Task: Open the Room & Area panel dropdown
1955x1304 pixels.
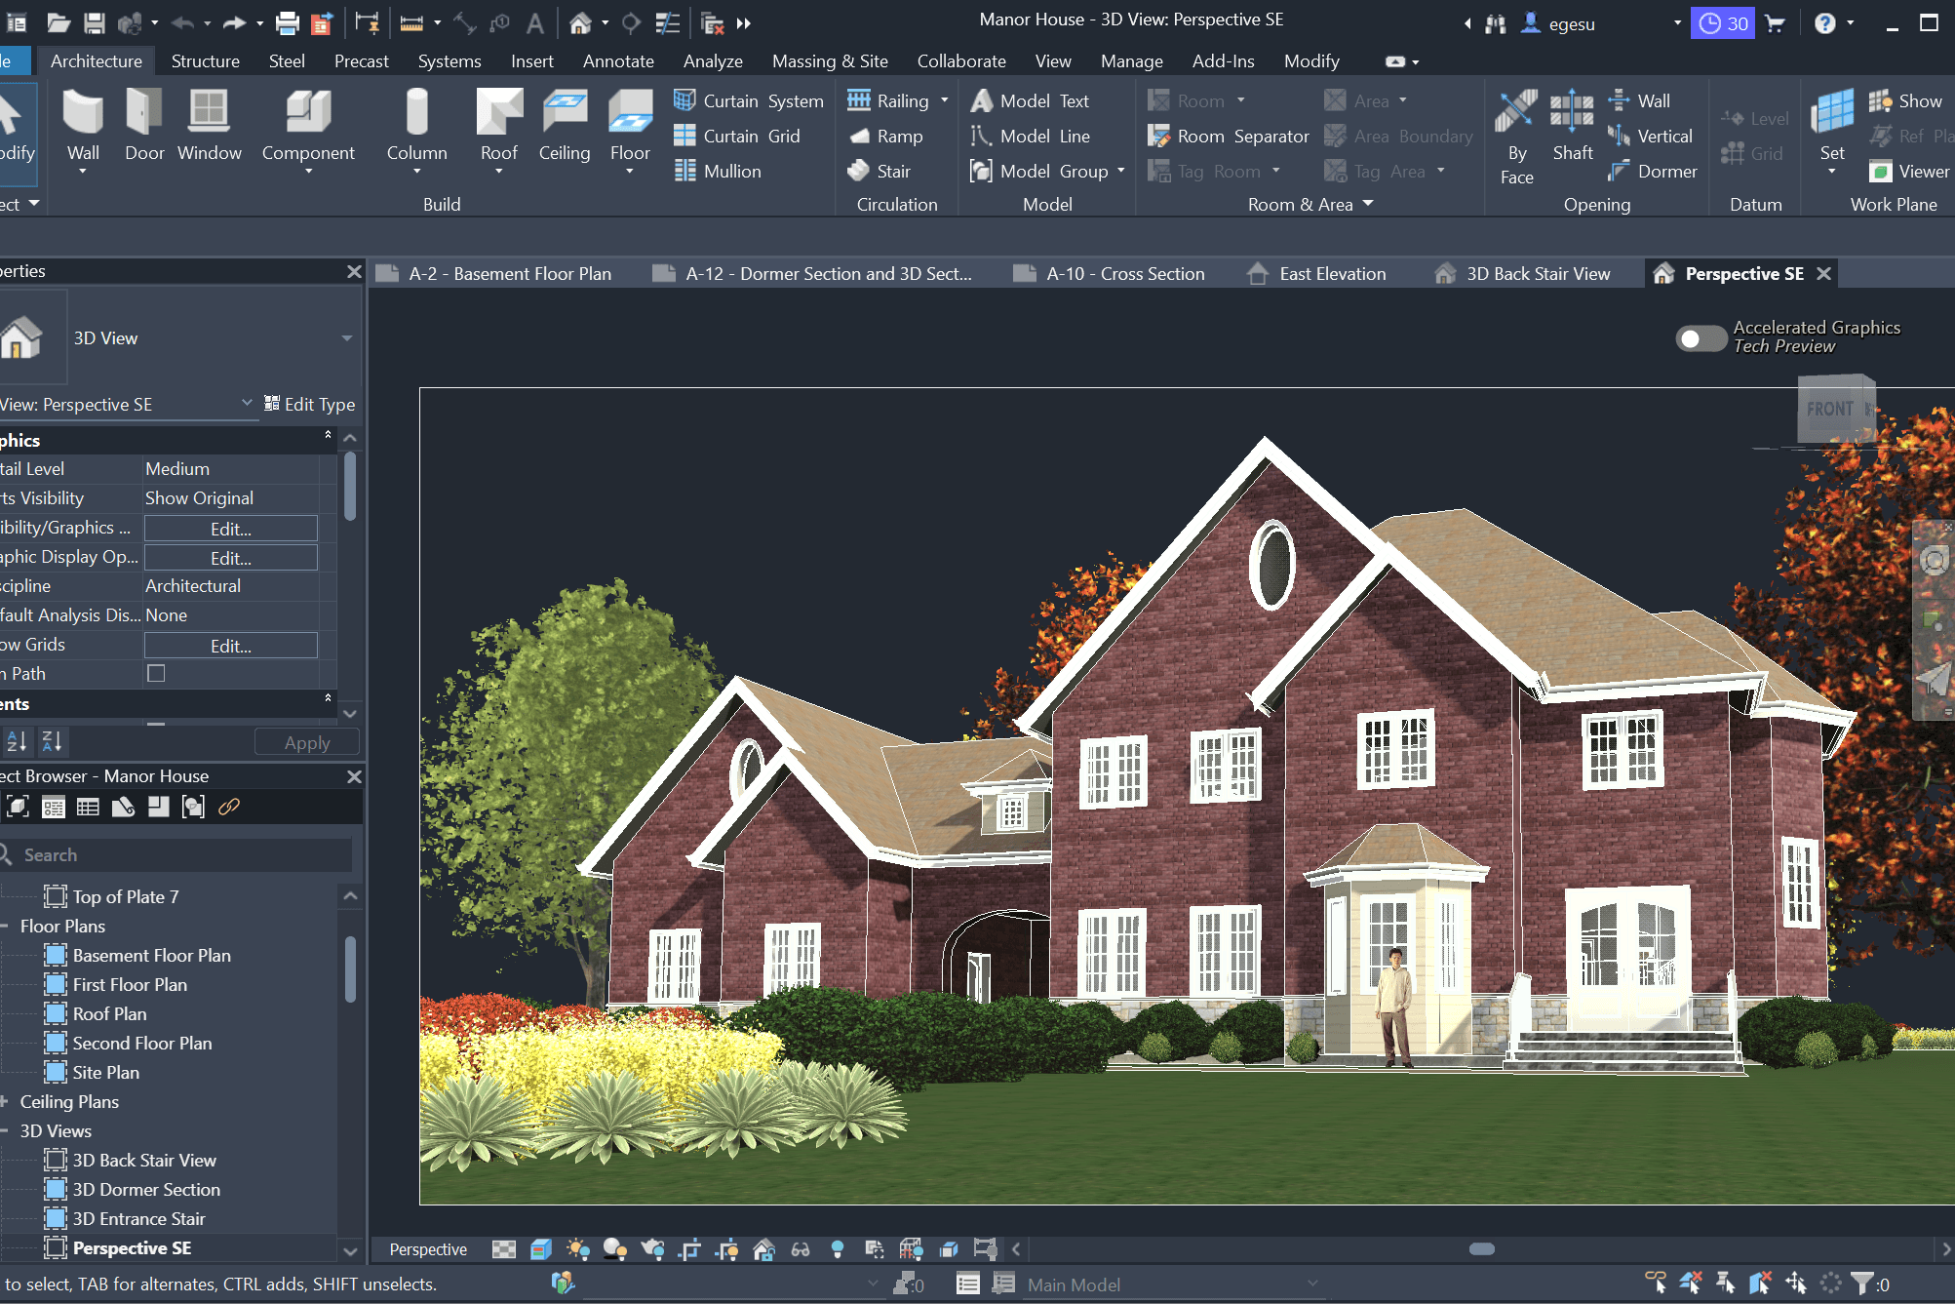Action: coord(1367,204)
